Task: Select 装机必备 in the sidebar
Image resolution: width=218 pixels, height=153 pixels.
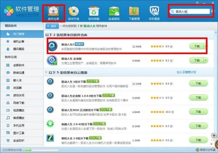Action: (x=22, y=41)
